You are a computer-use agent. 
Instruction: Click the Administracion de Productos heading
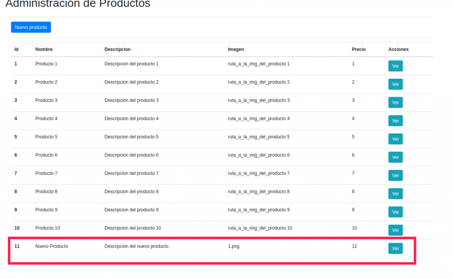pyautogui.click(x=78, y=4)
